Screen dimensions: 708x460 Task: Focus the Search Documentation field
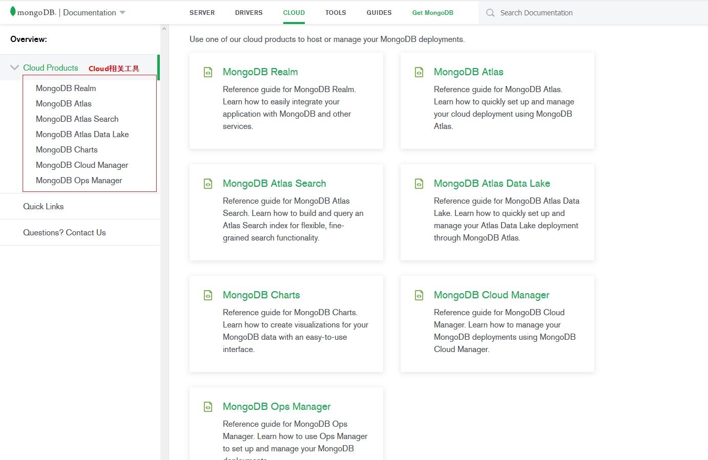[589, 13]
